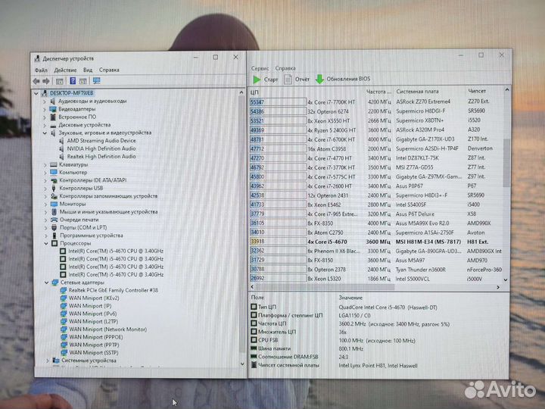Click the blue Help question-mark toolbar icon
The width and height of the screenshot is (545, 409).
(73, 81)
